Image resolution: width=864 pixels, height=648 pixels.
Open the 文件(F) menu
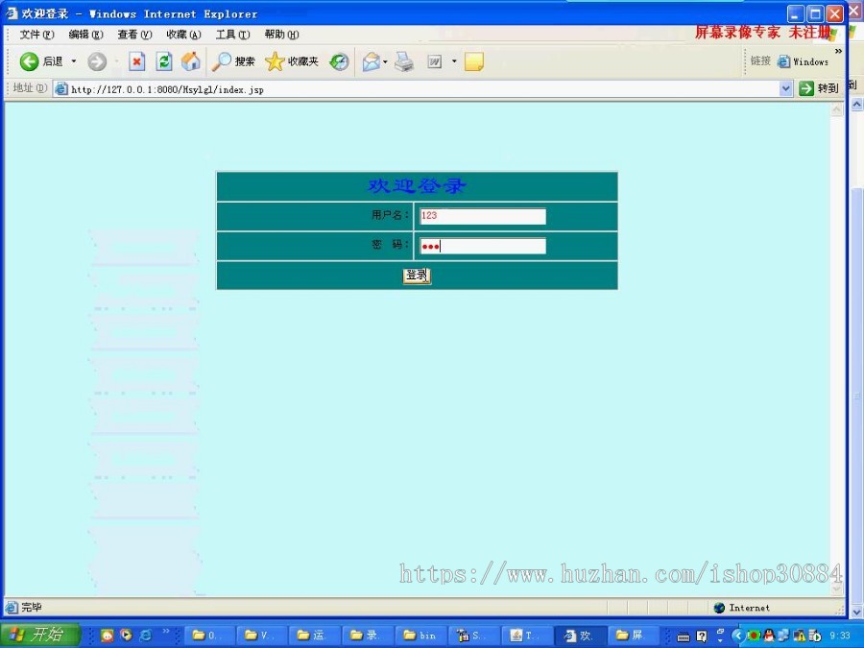(x=36, y=35)
